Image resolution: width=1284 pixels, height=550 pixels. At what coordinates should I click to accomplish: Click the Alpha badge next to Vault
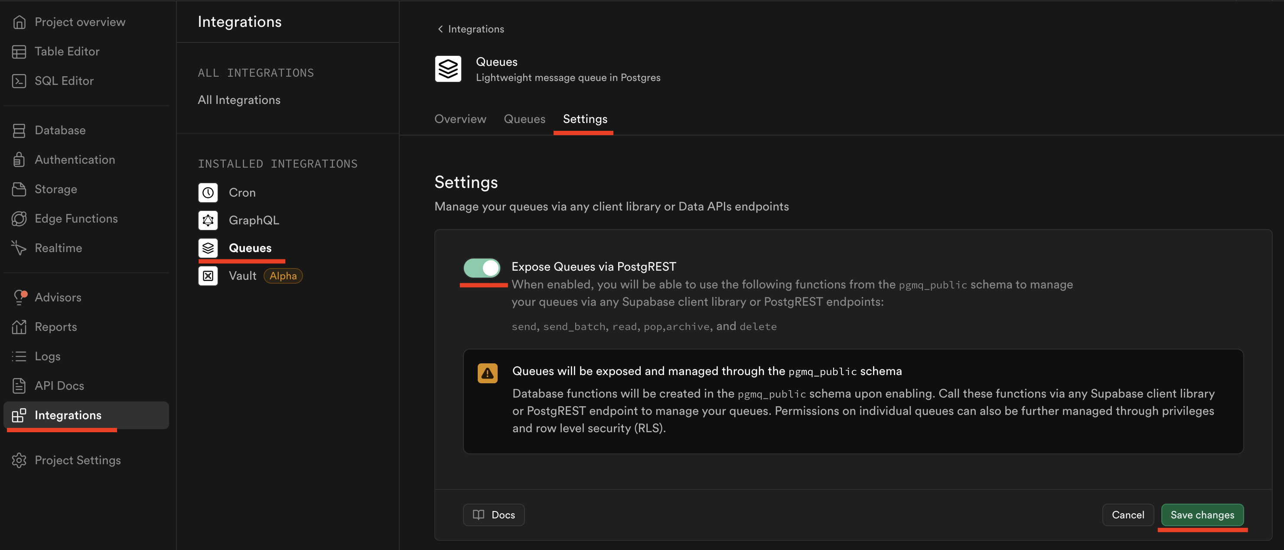pyautogui.click(x=283, y=275)
